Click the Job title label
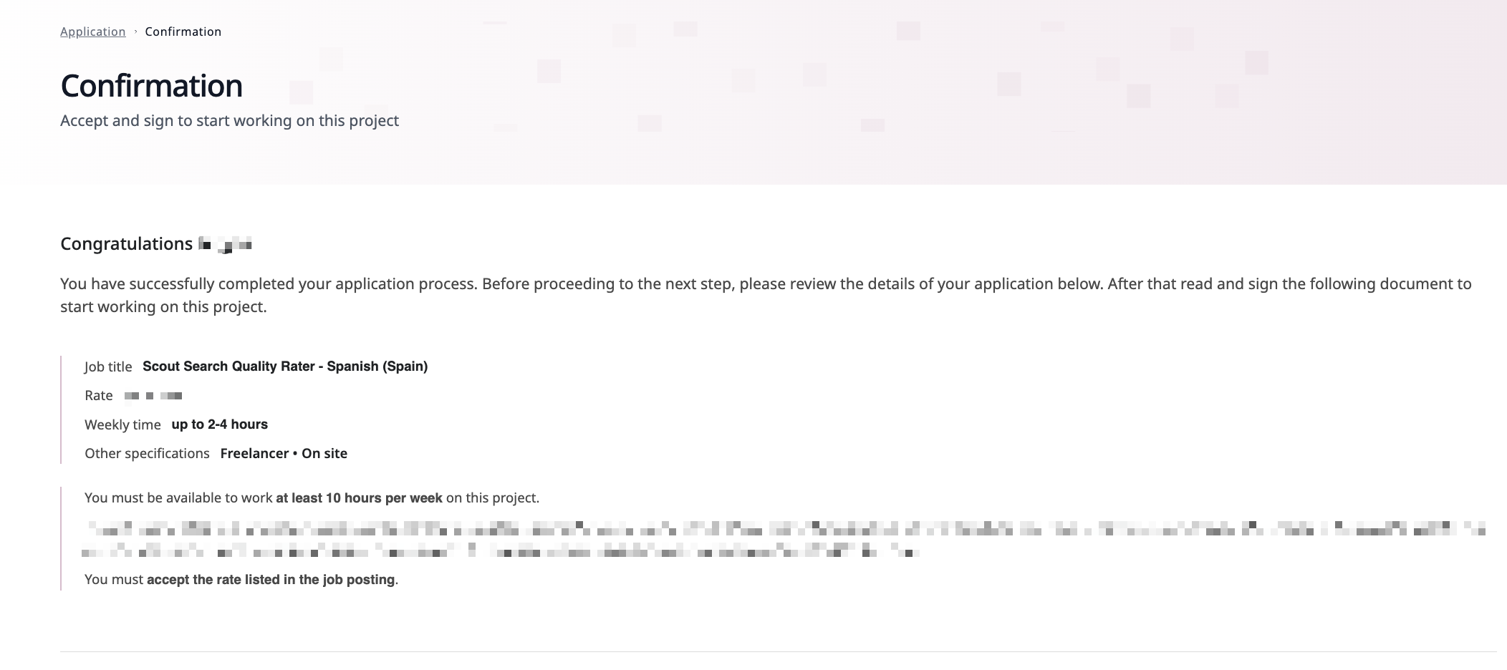Screen dimensions: 1507x670 tap(108, 366)
